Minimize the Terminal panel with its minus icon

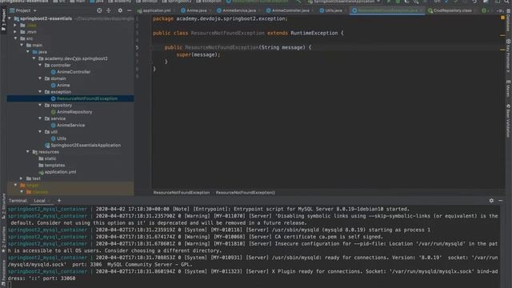click(x=501, y=201)
